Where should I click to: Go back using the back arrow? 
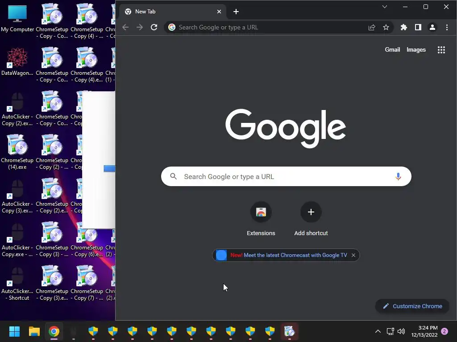click(x=125, y=27)
